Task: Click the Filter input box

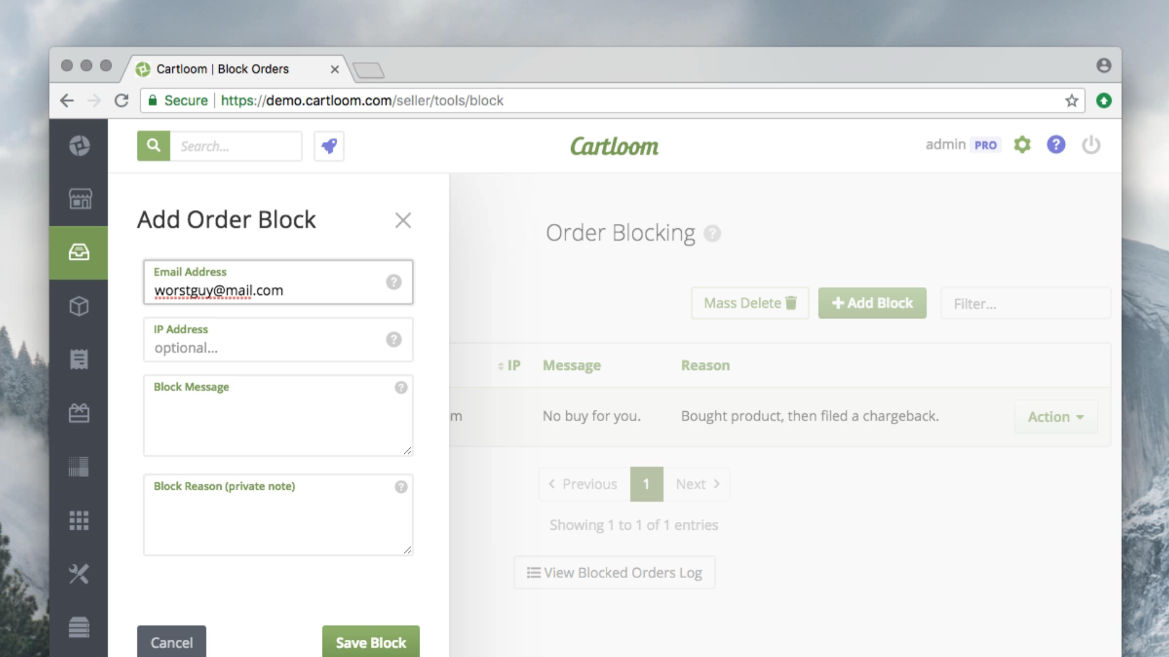Action: (x=1026, y=303)
